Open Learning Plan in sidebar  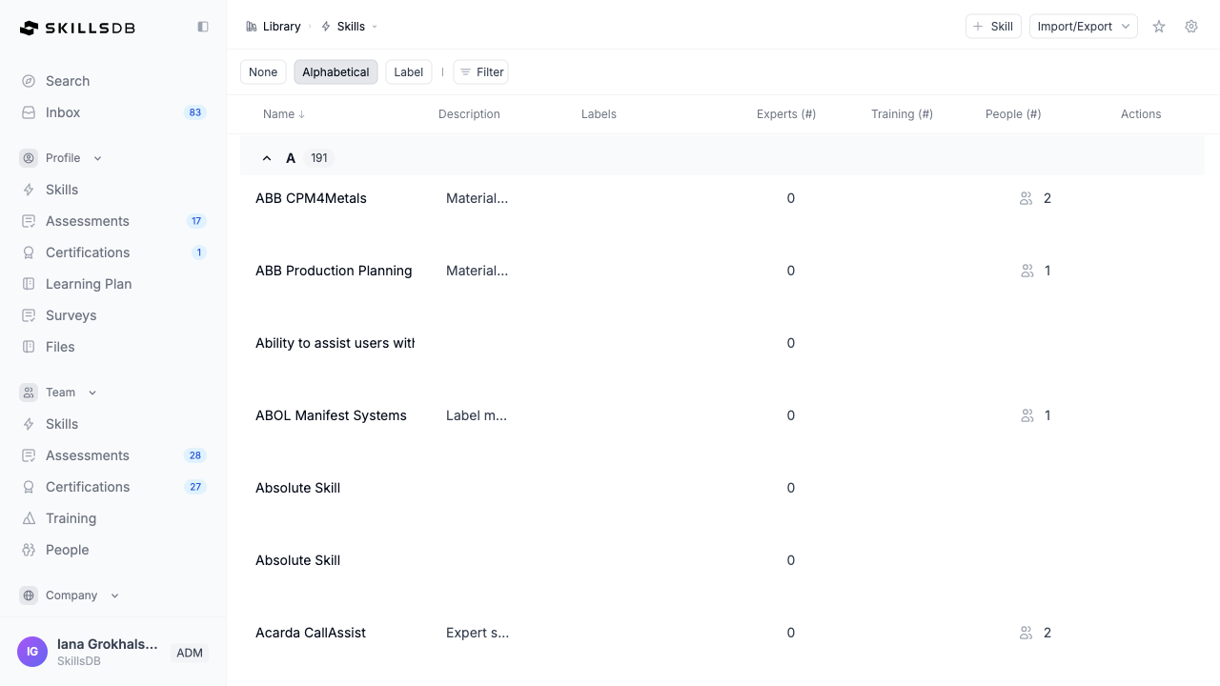pyautogui.click(x=88, y=284)
